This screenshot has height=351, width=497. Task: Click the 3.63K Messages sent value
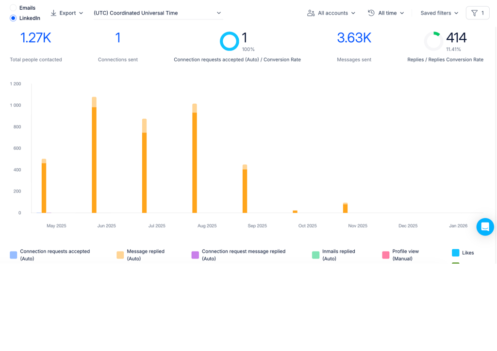coord(354,38)
